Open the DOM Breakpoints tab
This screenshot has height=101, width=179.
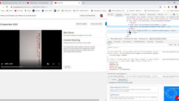pos(139,42)
